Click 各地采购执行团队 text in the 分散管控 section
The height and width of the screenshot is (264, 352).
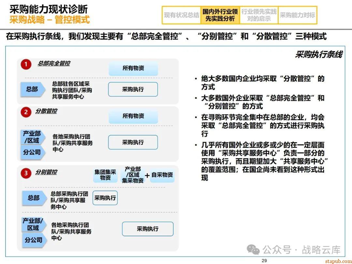[x=72, y=143]
